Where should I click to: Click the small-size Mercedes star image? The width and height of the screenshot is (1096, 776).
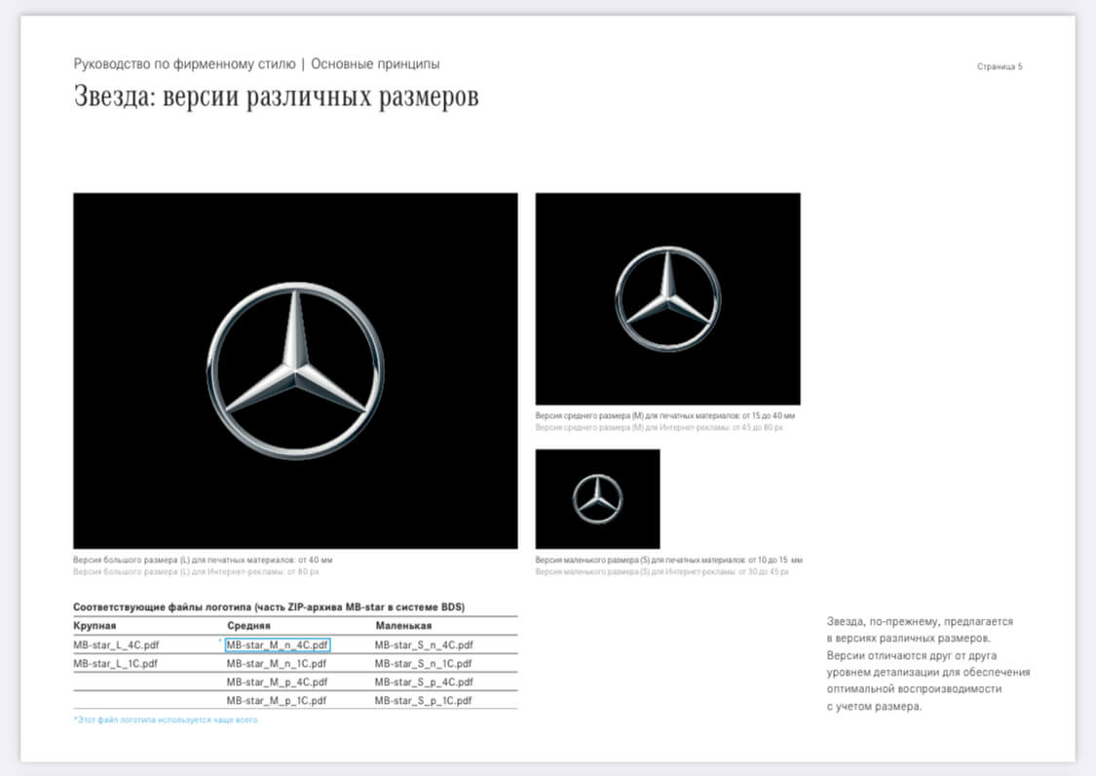pyautogui.click(x=597, y=499)
